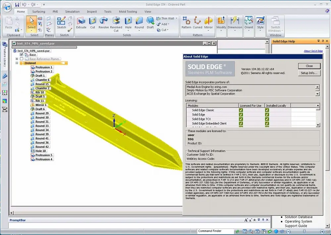
Task: Select the Curved pattern tool
Action: 197,23
